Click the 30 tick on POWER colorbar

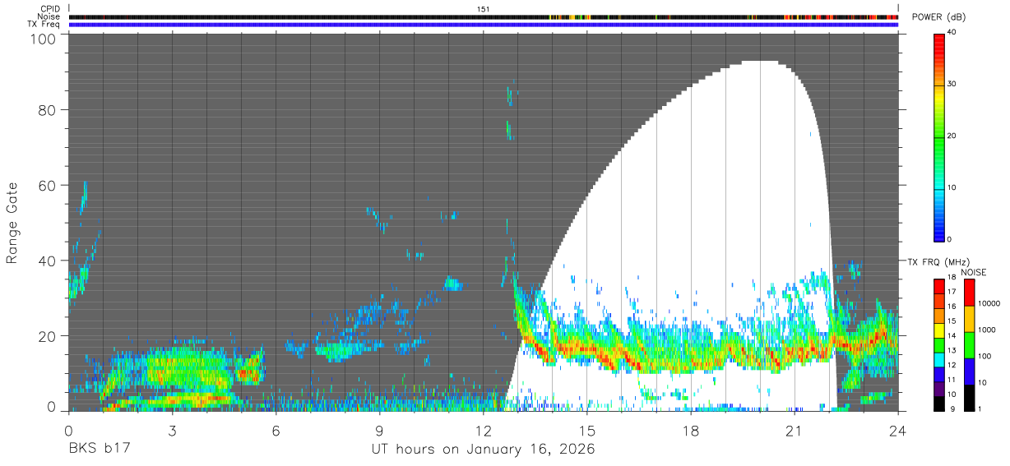click(952, 85)
